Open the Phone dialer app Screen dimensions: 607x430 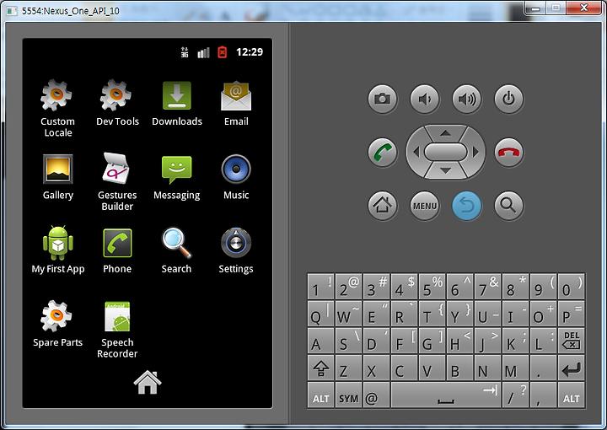point(117,250)
